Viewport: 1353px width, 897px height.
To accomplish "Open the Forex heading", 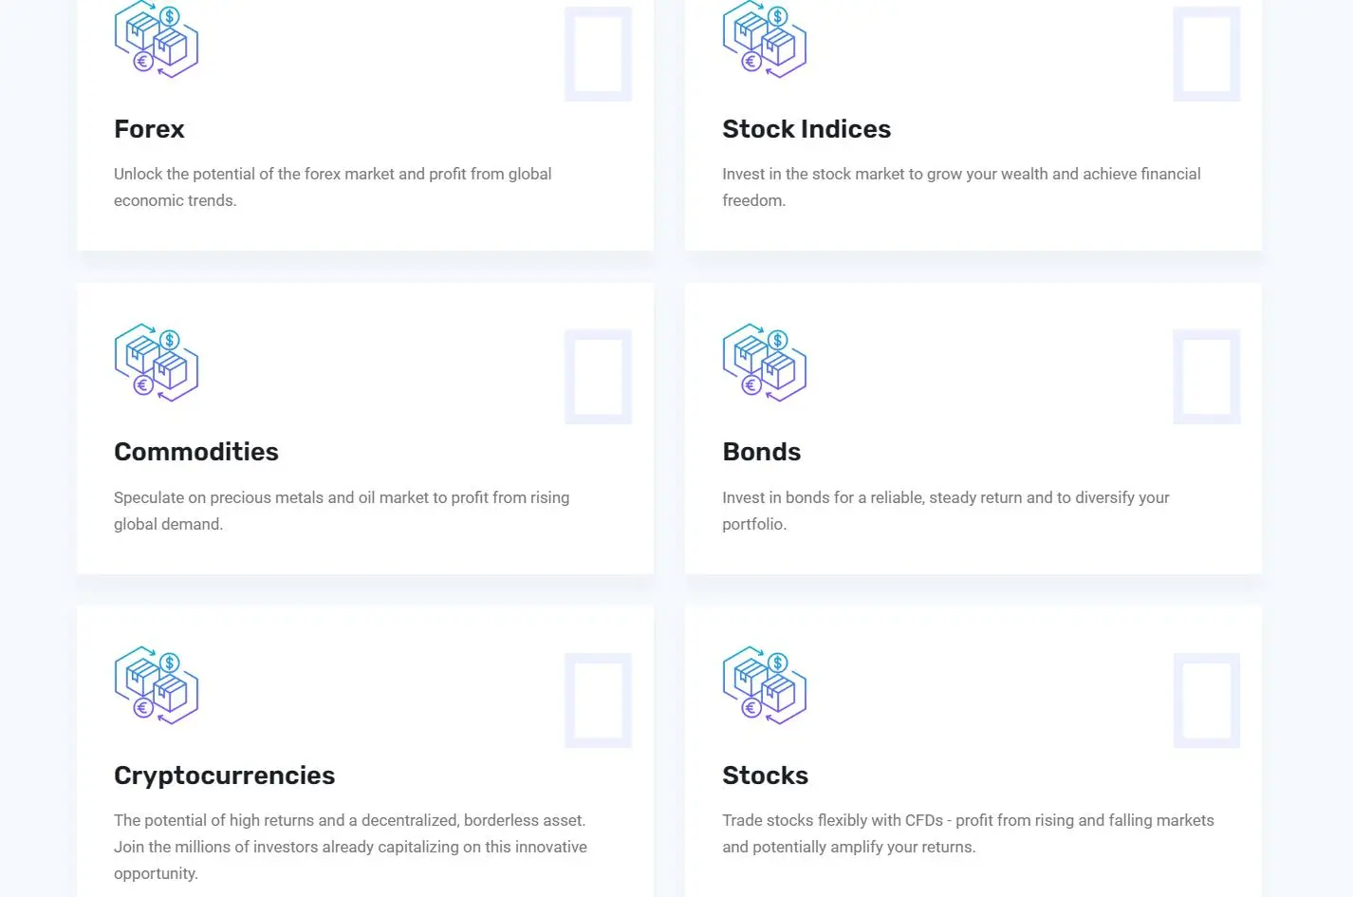I will pos(149,129).
